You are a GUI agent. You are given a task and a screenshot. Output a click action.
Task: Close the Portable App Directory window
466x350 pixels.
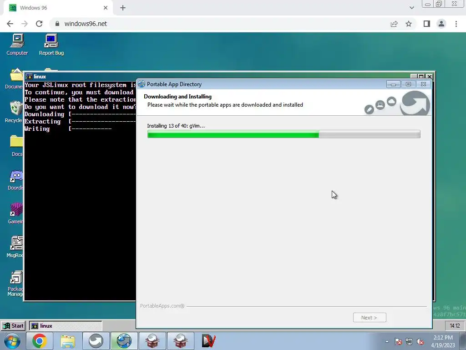tap(423, 84)
